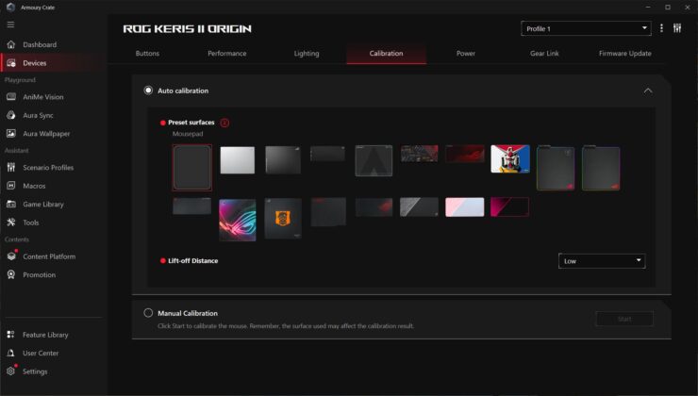Select the mousepad with large triangle pattern
Image resolution: width=698 pixels, height=396 pixels.
pos(374,160)
